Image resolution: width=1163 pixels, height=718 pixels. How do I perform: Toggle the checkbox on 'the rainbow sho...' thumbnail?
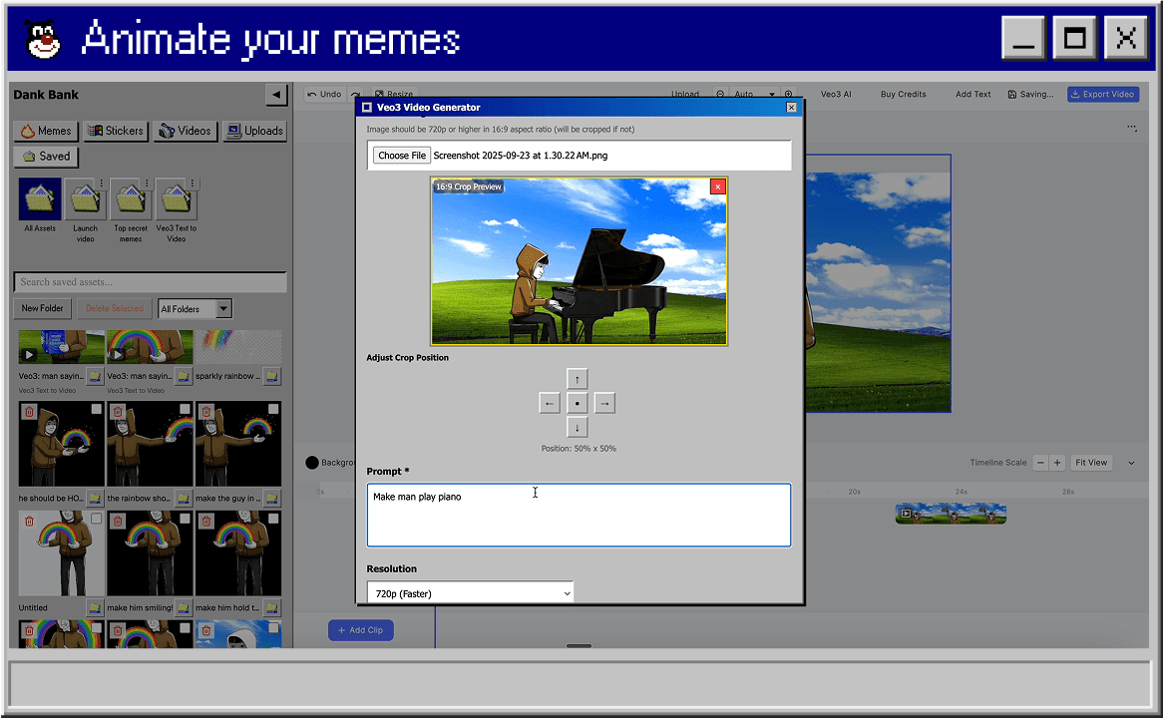tap(185, 410)
